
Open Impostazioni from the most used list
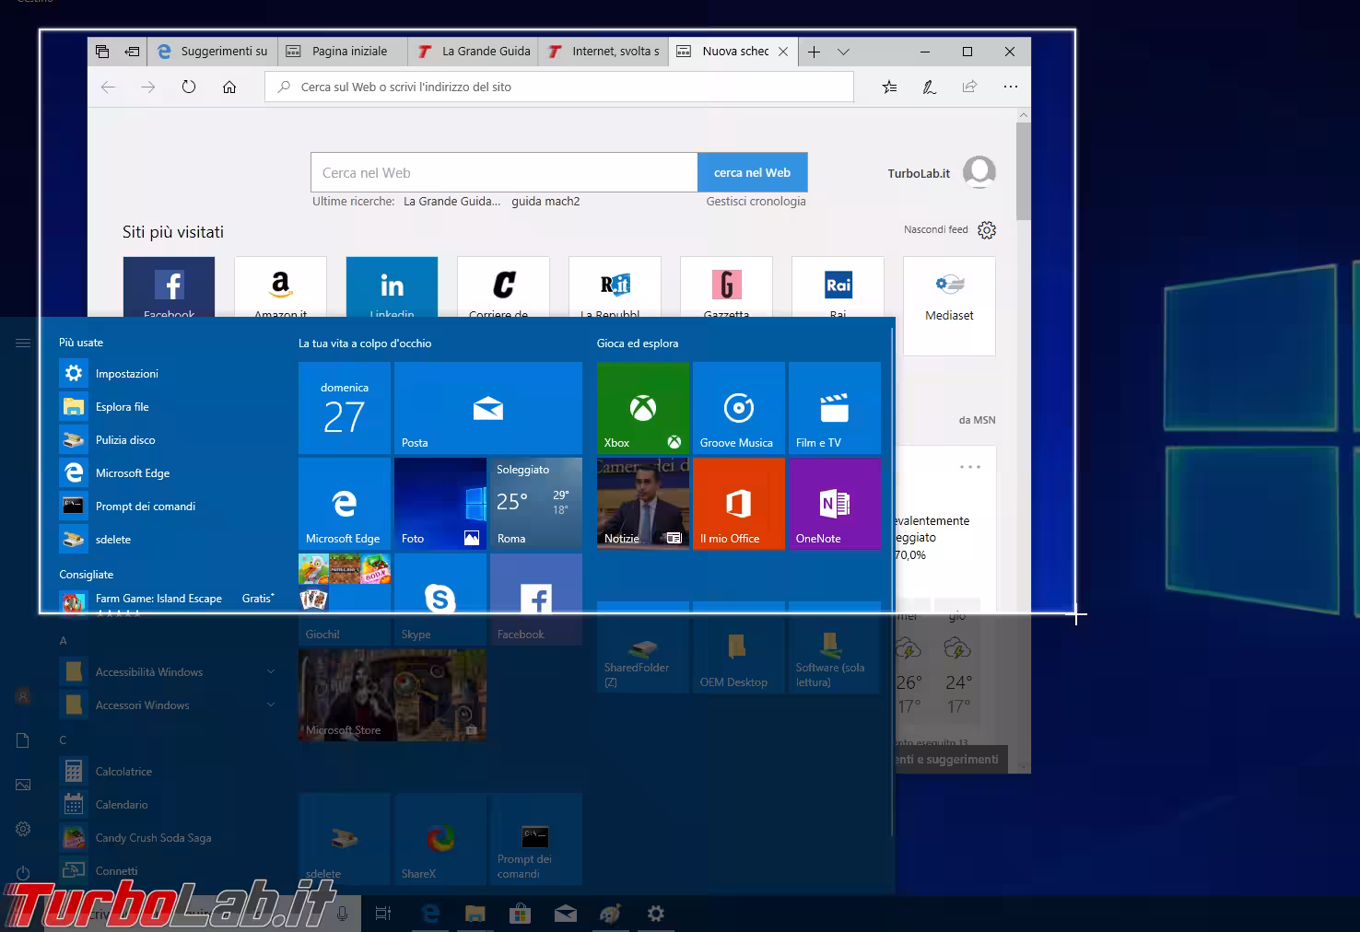point(126,374)
